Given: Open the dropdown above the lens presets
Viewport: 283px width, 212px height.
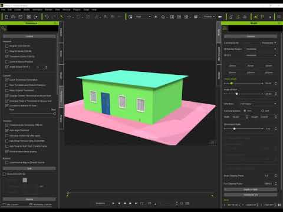Looking at the screenshot, I should point(261,55).
